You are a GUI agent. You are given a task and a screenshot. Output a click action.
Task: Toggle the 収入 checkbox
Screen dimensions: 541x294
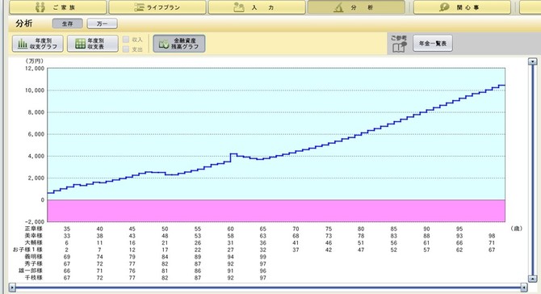coord(126,40)
